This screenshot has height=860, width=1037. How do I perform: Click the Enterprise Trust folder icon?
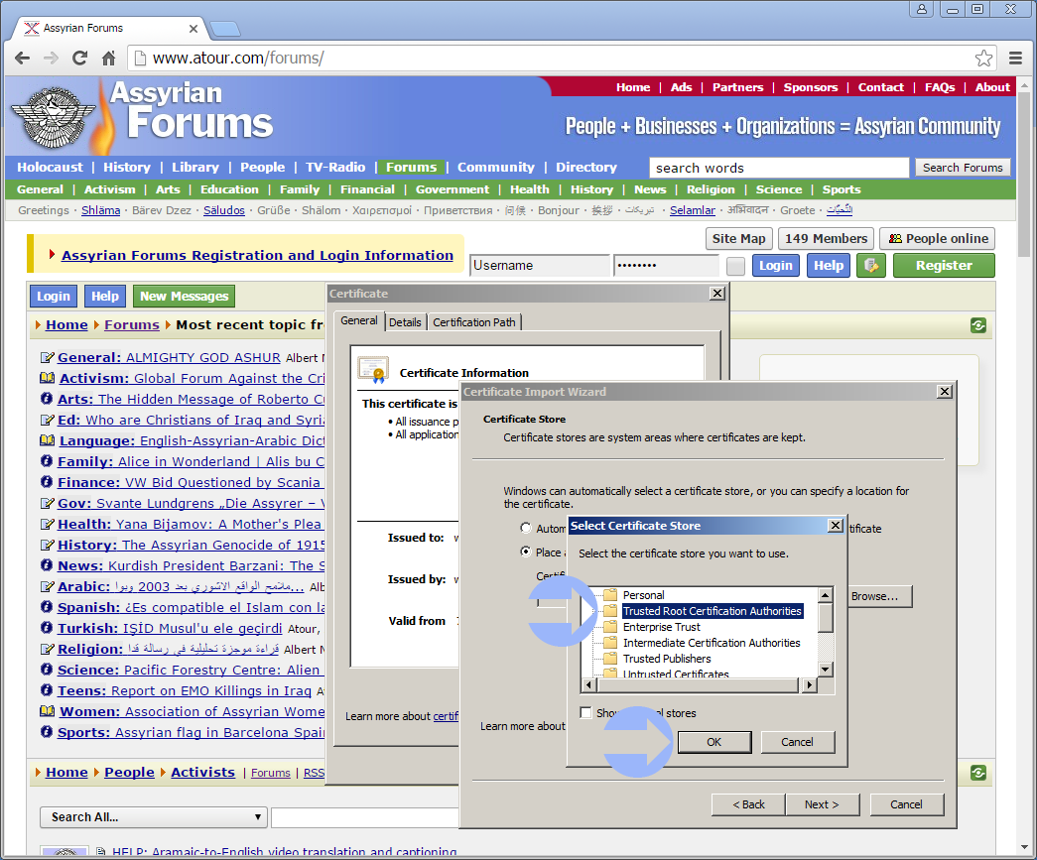[x=609, y=627]
